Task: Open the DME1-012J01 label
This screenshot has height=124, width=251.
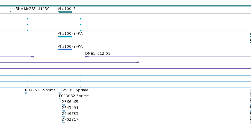Action: (x=98, y=54)
